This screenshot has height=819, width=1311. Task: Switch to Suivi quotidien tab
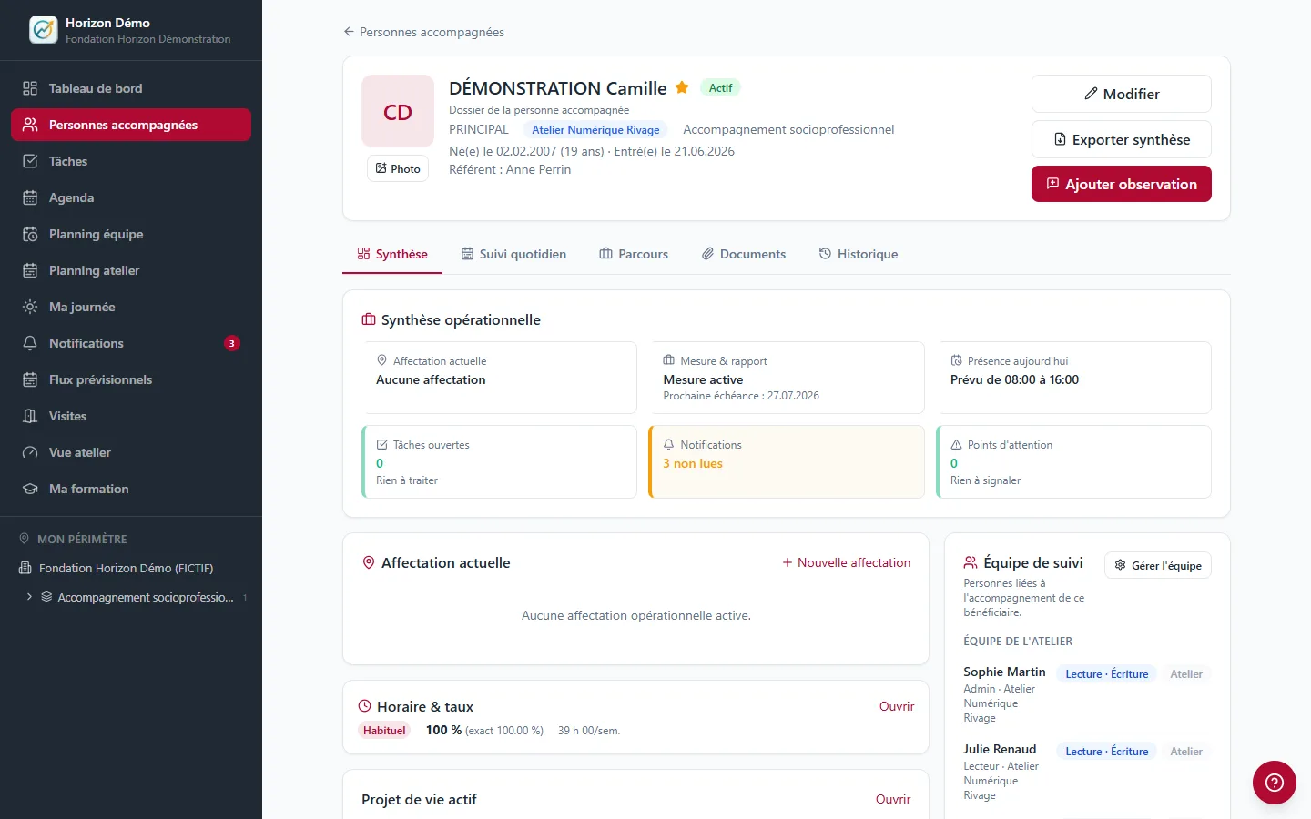pos(513,254)
